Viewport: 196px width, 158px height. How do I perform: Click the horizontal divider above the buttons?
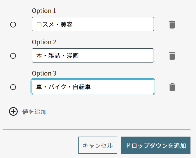[x=96, y=129]
